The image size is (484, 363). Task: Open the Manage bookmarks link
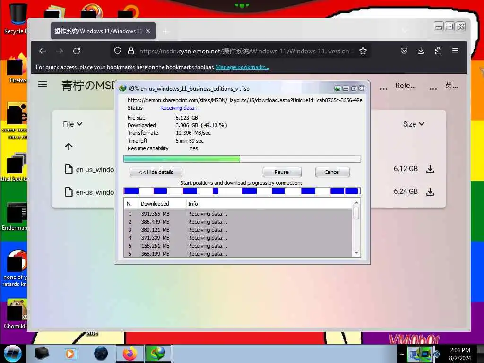(242, 67)
